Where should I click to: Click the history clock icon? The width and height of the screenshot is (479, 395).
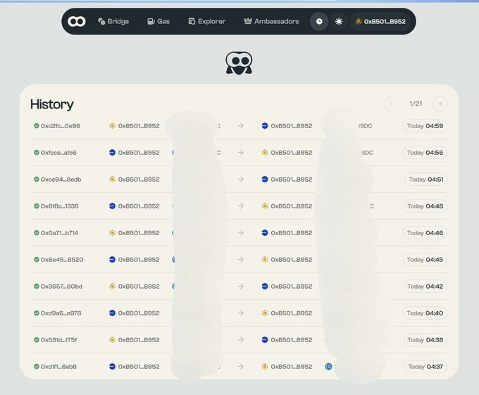click(x=319, y=21)
